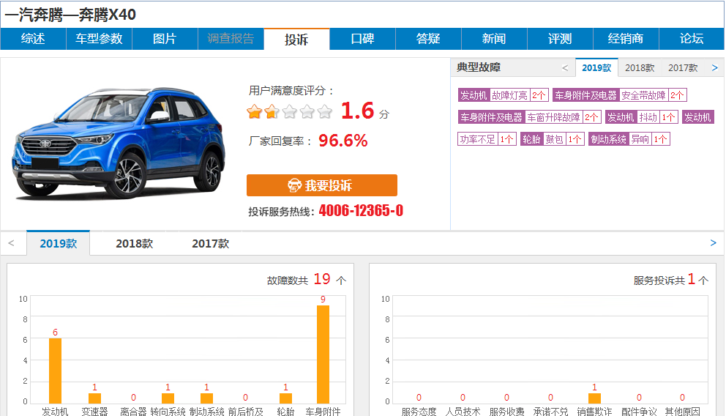Click the 服务投诉共 1 个 total
Image resolution: width=726 pixels, height=416 pixels.
671,279
